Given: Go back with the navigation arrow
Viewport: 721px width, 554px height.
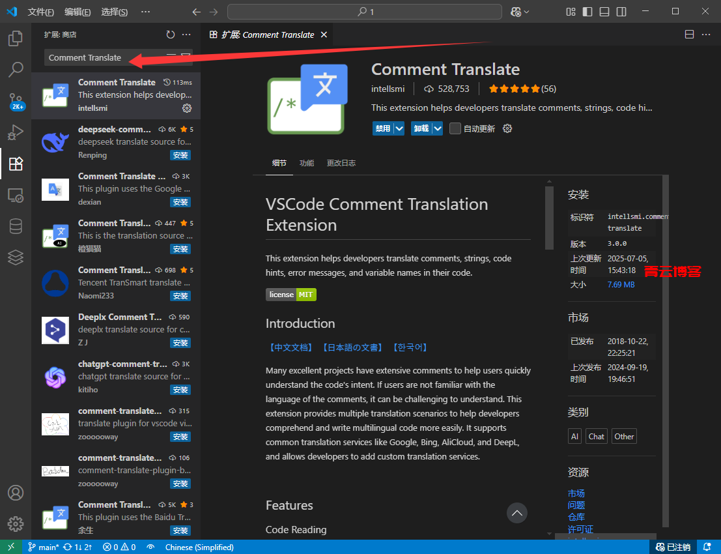Looking at the screenshot, I should [196, 12].
